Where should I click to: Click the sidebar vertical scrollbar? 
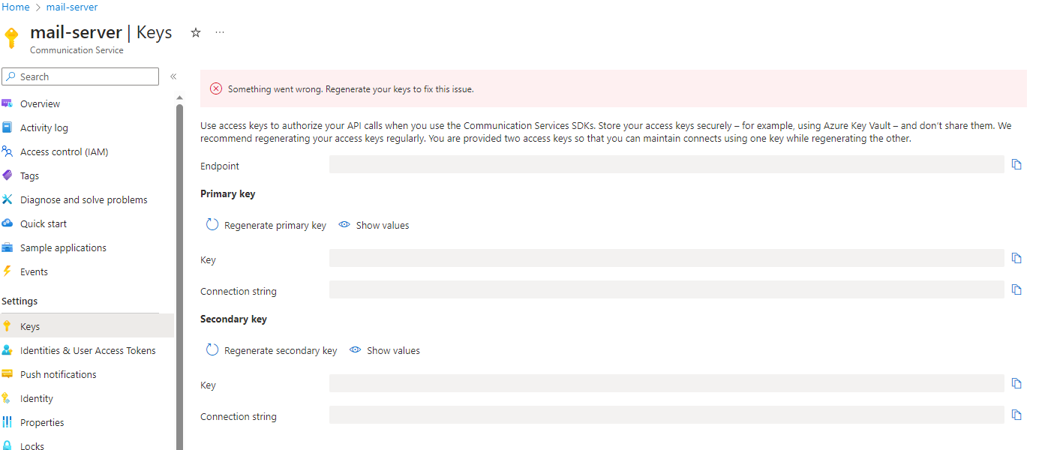coord(179,276)
